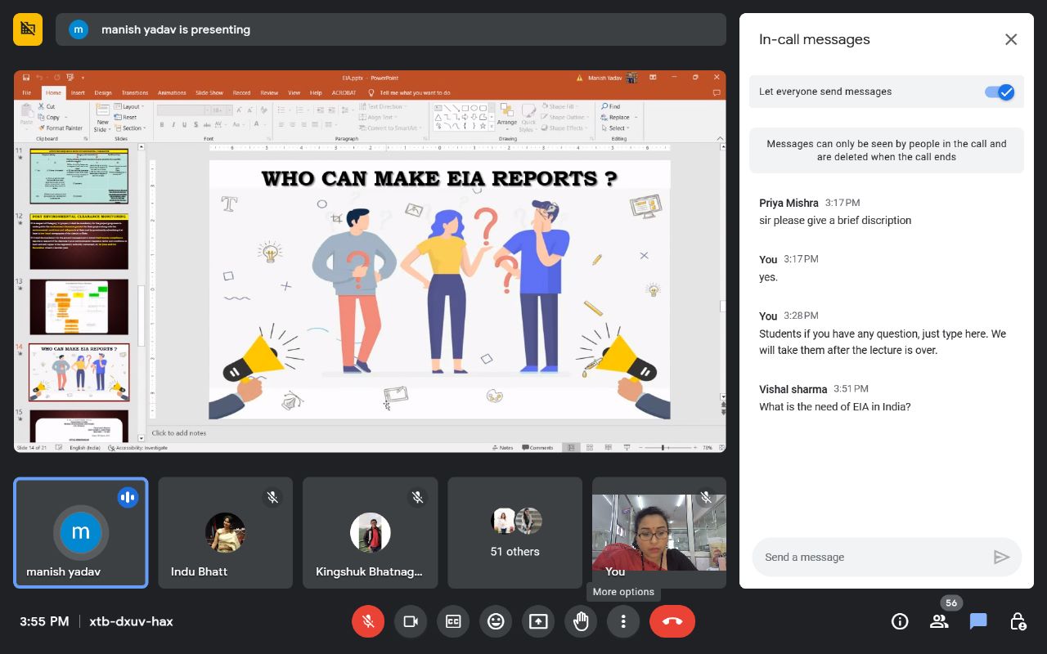Leave the call with red button
This screenshot has height=654, width=1047.
[x=672, y=621]
